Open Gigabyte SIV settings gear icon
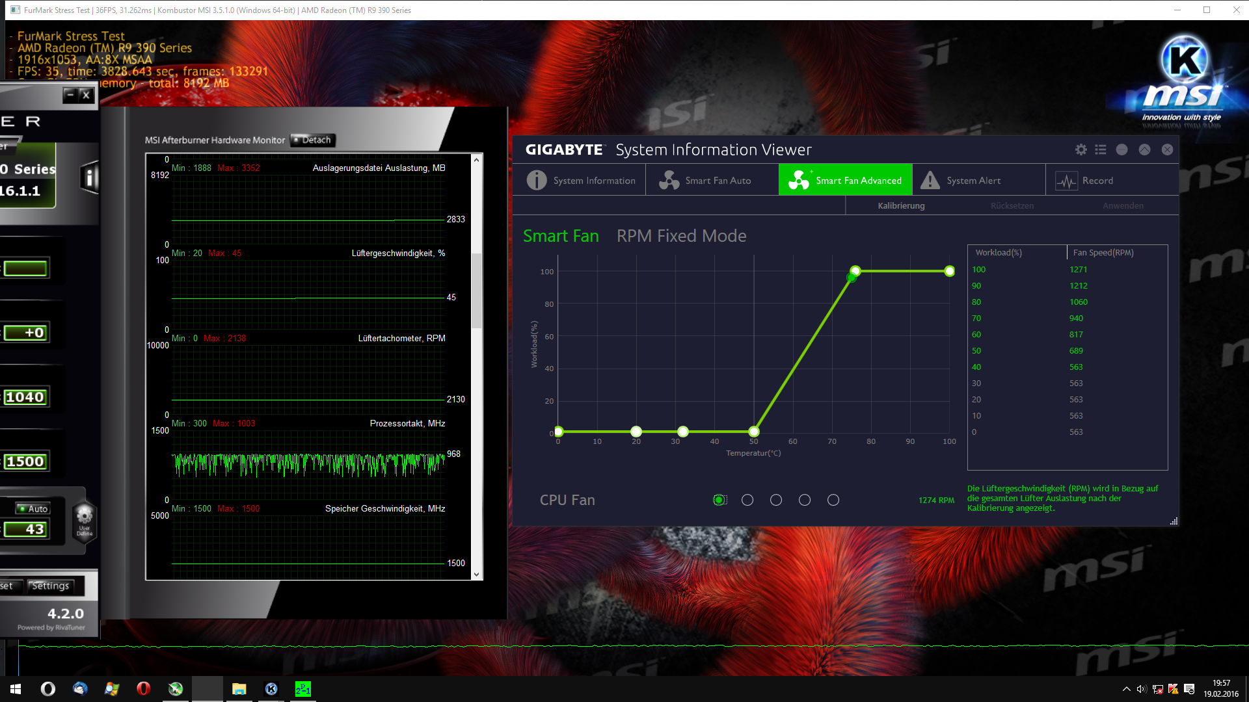1249x702 pixels. 1081,149
